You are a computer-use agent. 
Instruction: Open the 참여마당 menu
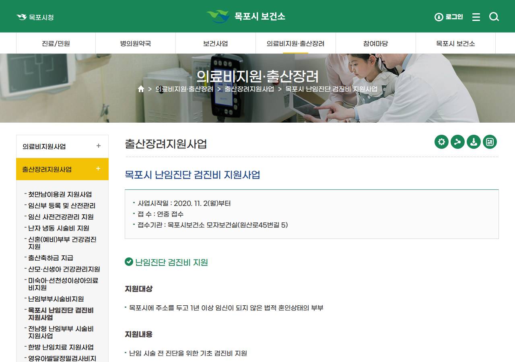pos(376,43)
